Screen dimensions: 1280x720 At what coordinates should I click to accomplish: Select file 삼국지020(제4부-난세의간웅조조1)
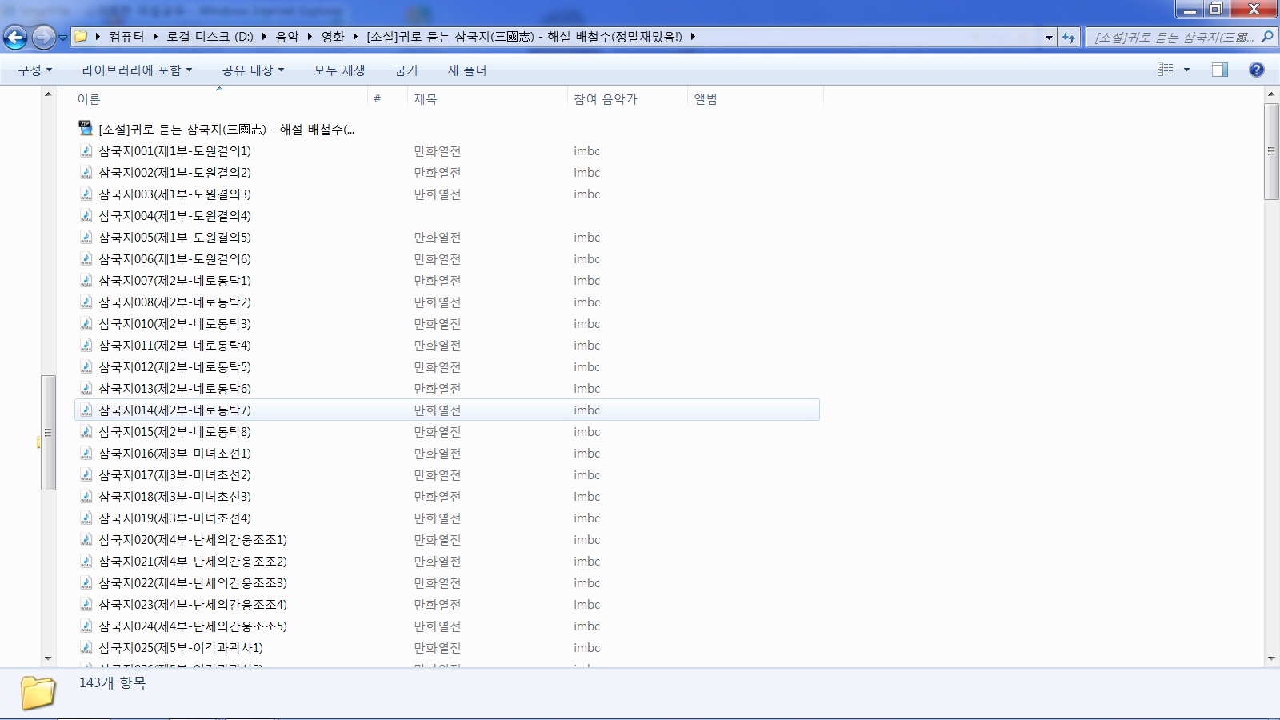(192, 540)
